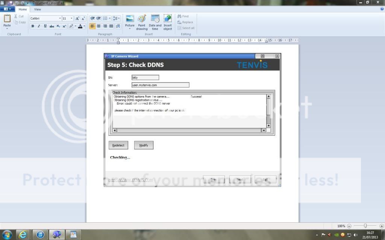Enable center text alignment
Image resolution: width=385 pixels, height=240 pixels.
pyautogui.click(x=99, y=26)
